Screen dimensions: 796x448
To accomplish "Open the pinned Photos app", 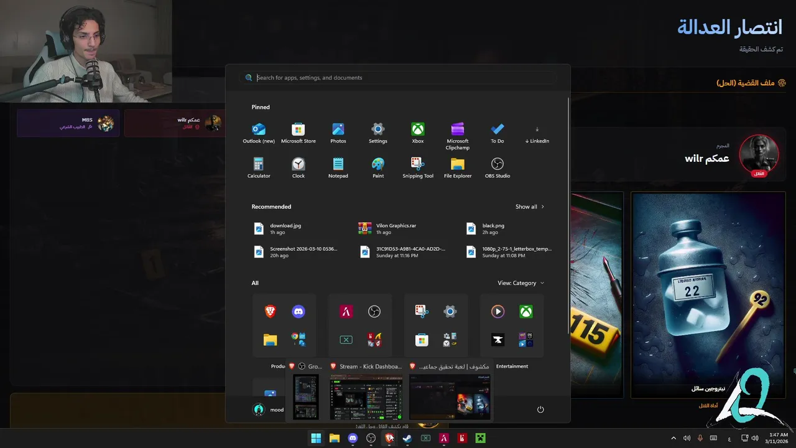I will pos(338,133).
